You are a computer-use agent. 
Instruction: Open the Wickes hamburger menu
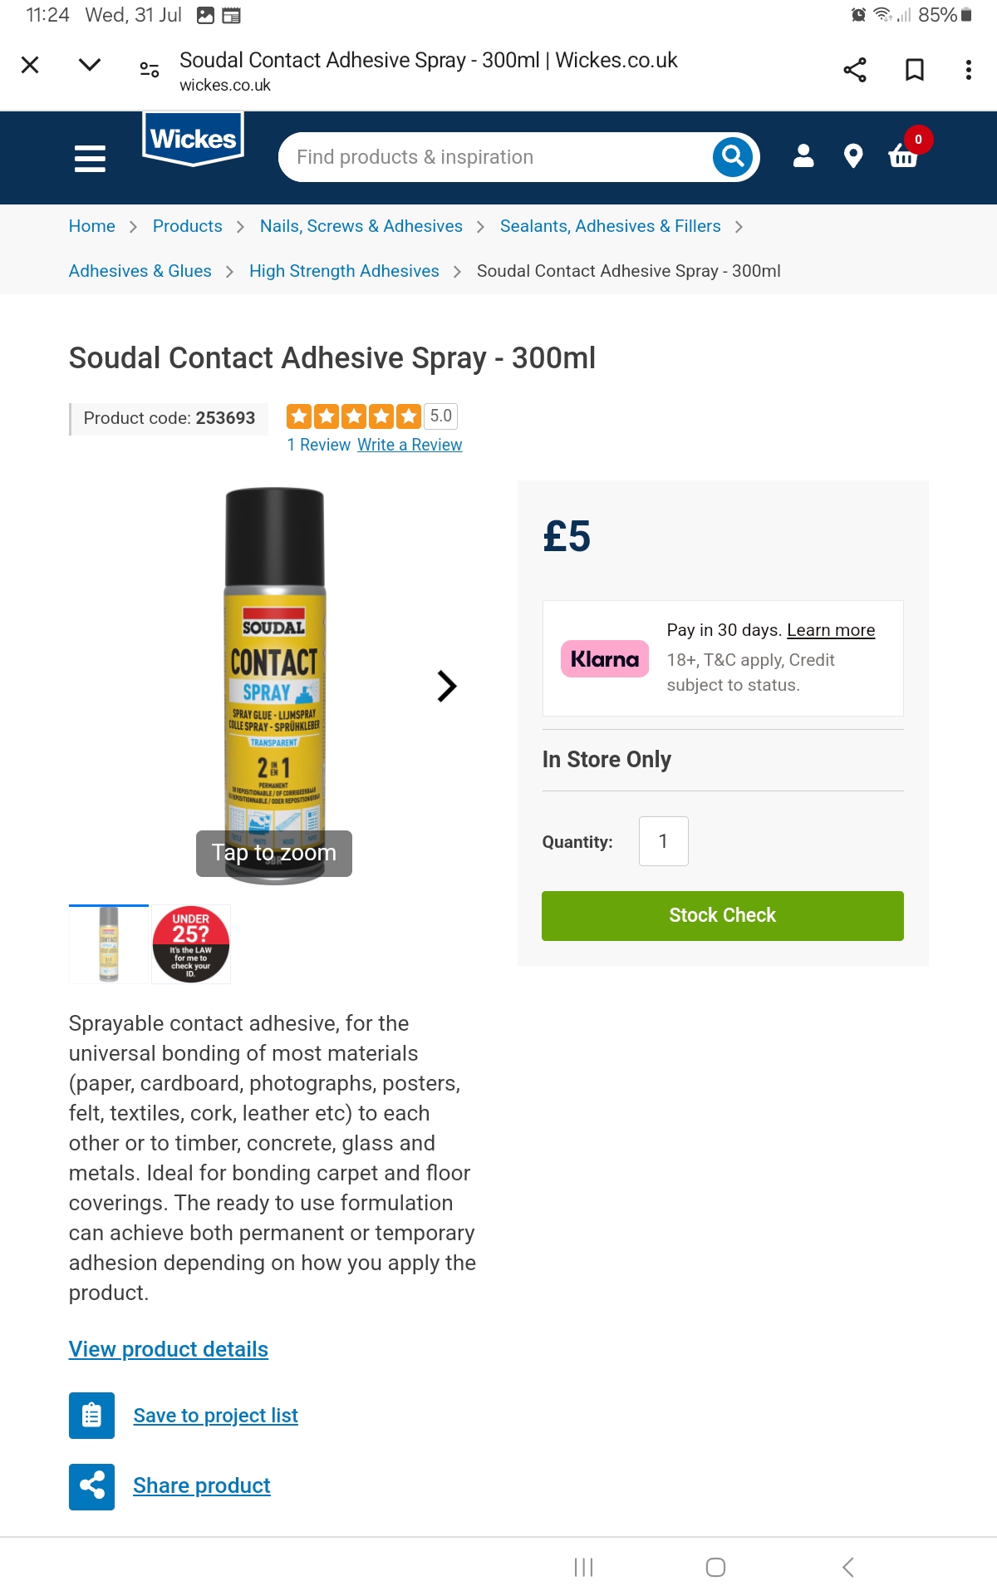pyautogui.click(x=90, y=158)
